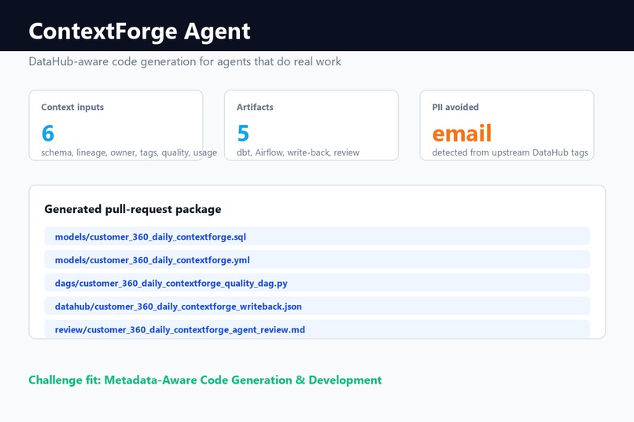Open dags/customer_360_daily_contextforge_quality_dag.py file
Viewport: 634px width, 422px height.
pos(317,283)
